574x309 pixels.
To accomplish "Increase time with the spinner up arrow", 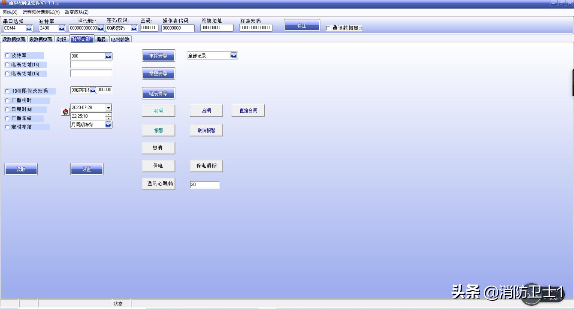I will point(109,114).
